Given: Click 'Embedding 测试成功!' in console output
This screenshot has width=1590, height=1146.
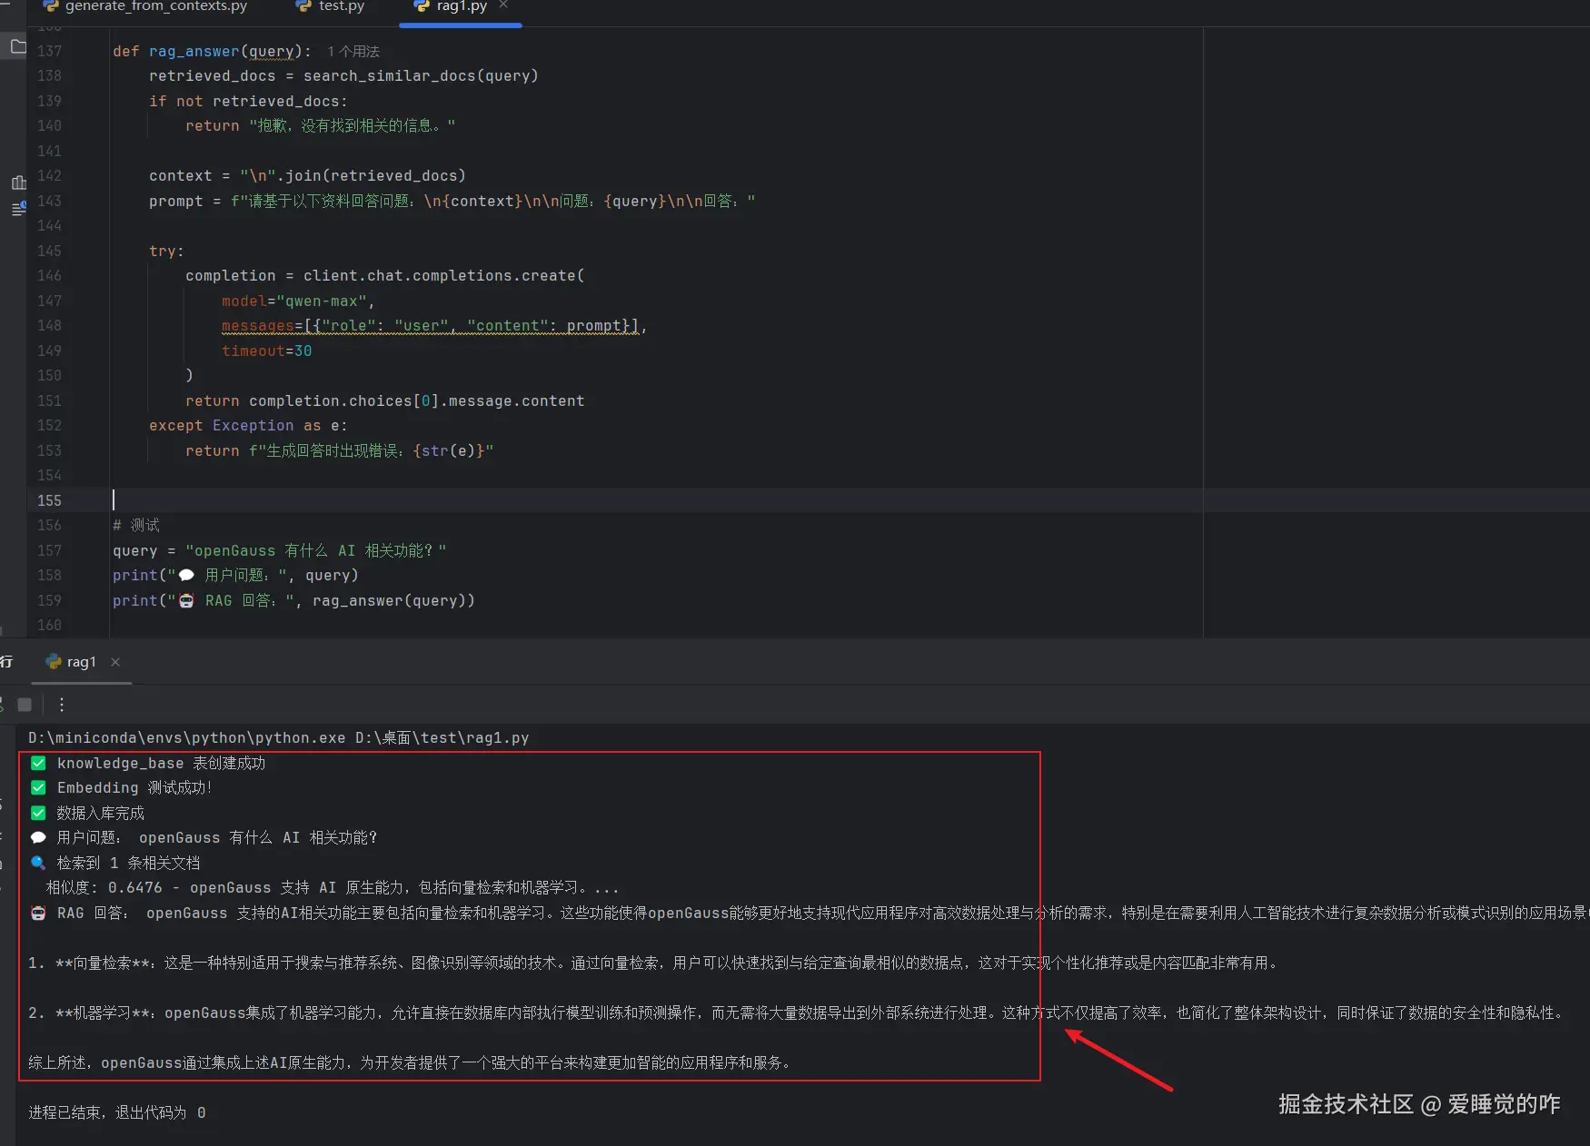Looking at the screenshot, I should pyautogui.click(x=134, y=788).
